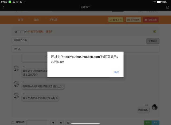Tap the back arrow in the title bar
The height and width of the screenshot is (125, 171).
[x=3, y=7]
